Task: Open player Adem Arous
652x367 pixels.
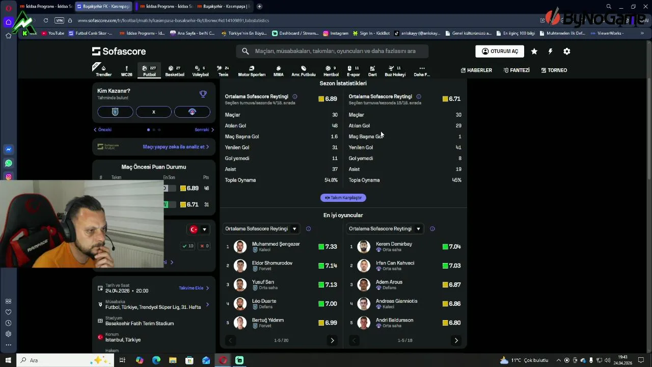Action: [405, 284]
